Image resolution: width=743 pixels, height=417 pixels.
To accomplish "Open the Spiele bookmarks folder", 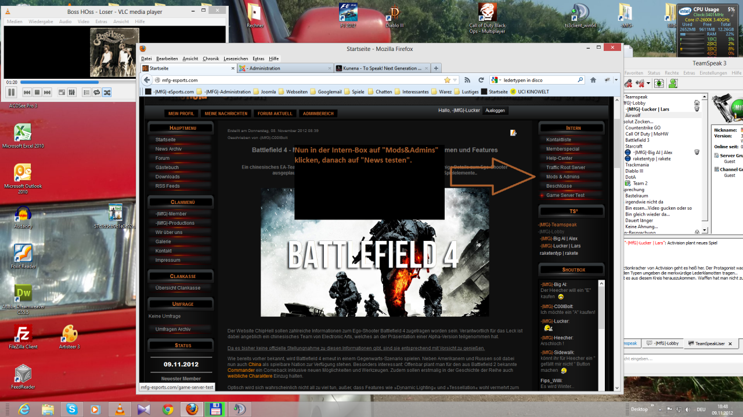I will click(355, 92).
